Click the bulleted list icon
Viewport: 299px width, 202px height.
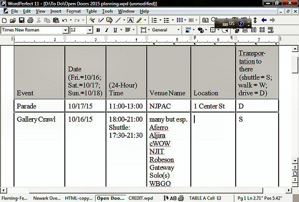coord(166,20)
